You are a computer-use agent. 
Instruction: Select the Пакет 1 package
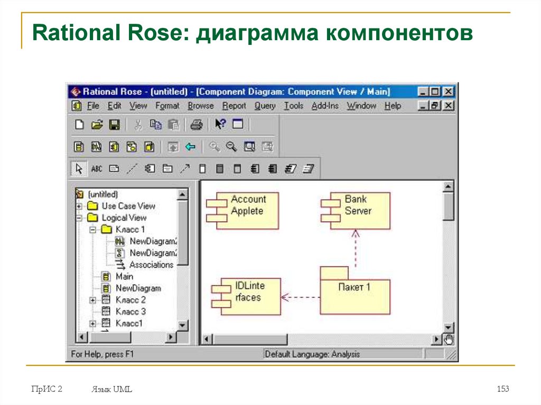pos(355,290)
